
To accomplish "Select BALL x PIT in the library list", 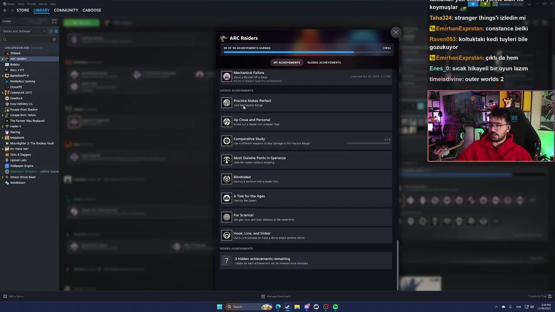I will [x=17, y=70].
